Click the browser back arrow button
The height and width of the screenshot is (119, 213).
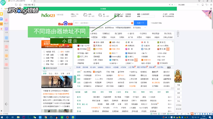tap(8, 5)
